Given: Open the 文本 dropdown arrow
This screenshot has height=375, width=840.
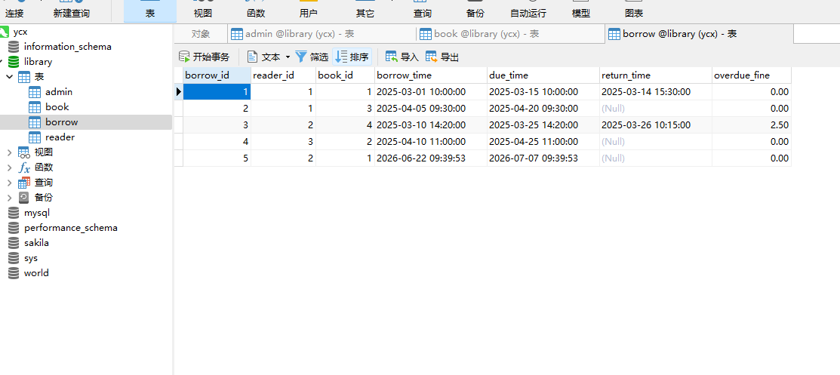Looking at the screenshot, I should (x=288, y=57).
